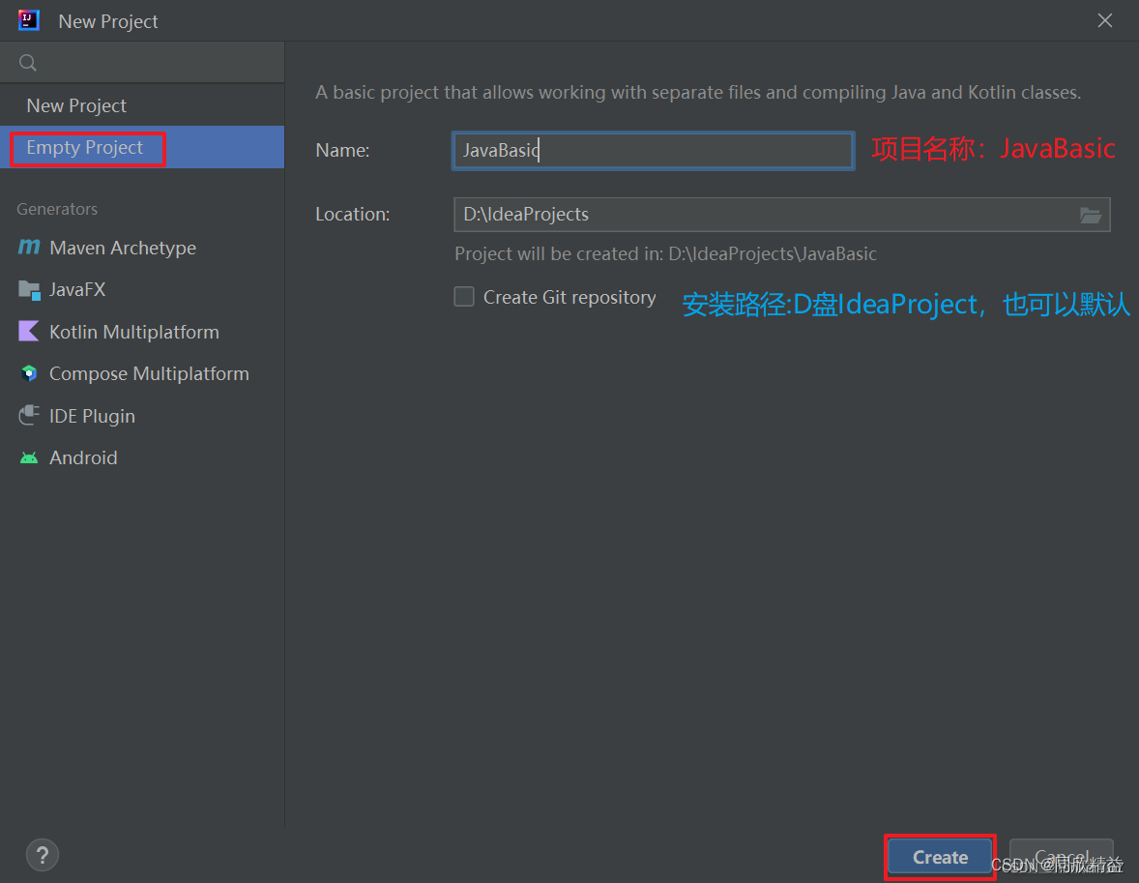Click the search magnifier icon in sidebar
The image size is (1139, 883).
(x=28, y=63)
